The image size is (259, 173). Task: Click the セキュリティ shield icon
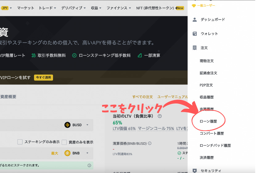195,171
